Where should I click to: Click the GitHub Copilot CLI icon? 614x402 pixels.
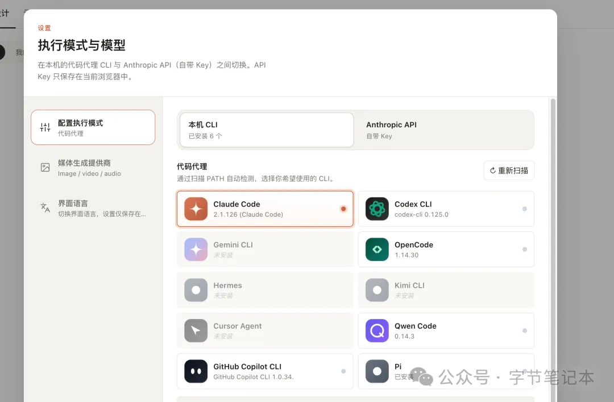pyautogui.click(x=196, y=371)
